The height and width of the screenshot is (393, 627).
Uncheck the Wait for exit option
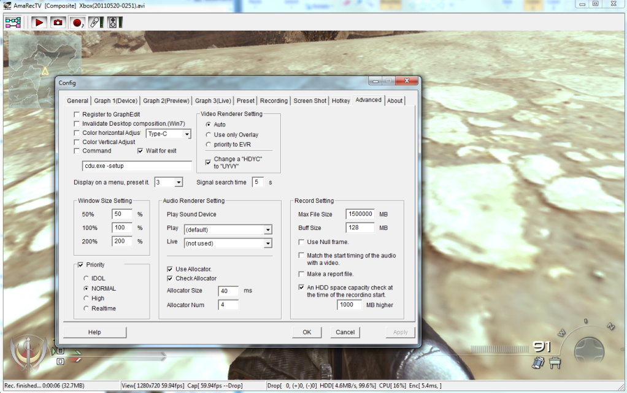point(140,151)
